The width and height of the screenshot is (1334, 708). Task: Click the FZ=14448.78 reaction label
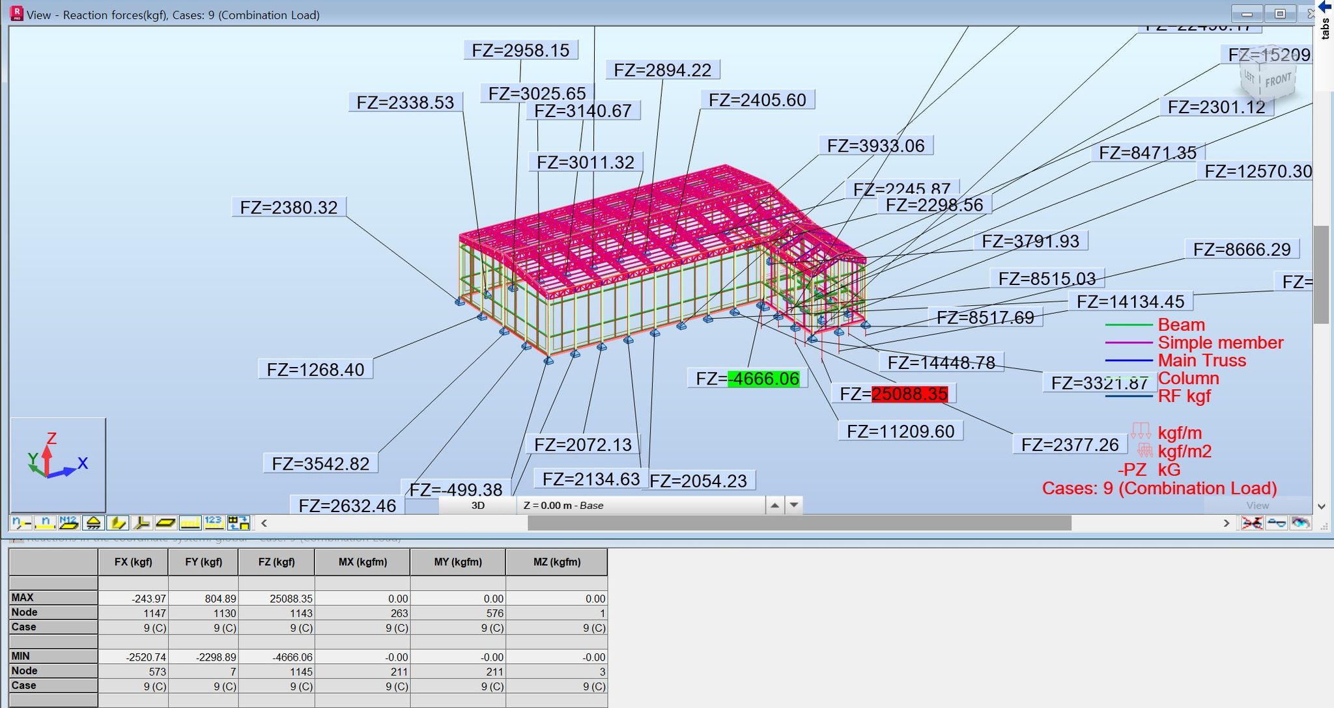tap(941, 362)
